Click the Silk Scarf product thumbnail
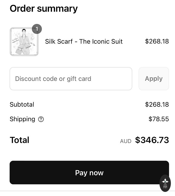Image resolution: width=175 pixels, height=196 pixels. 24,42
